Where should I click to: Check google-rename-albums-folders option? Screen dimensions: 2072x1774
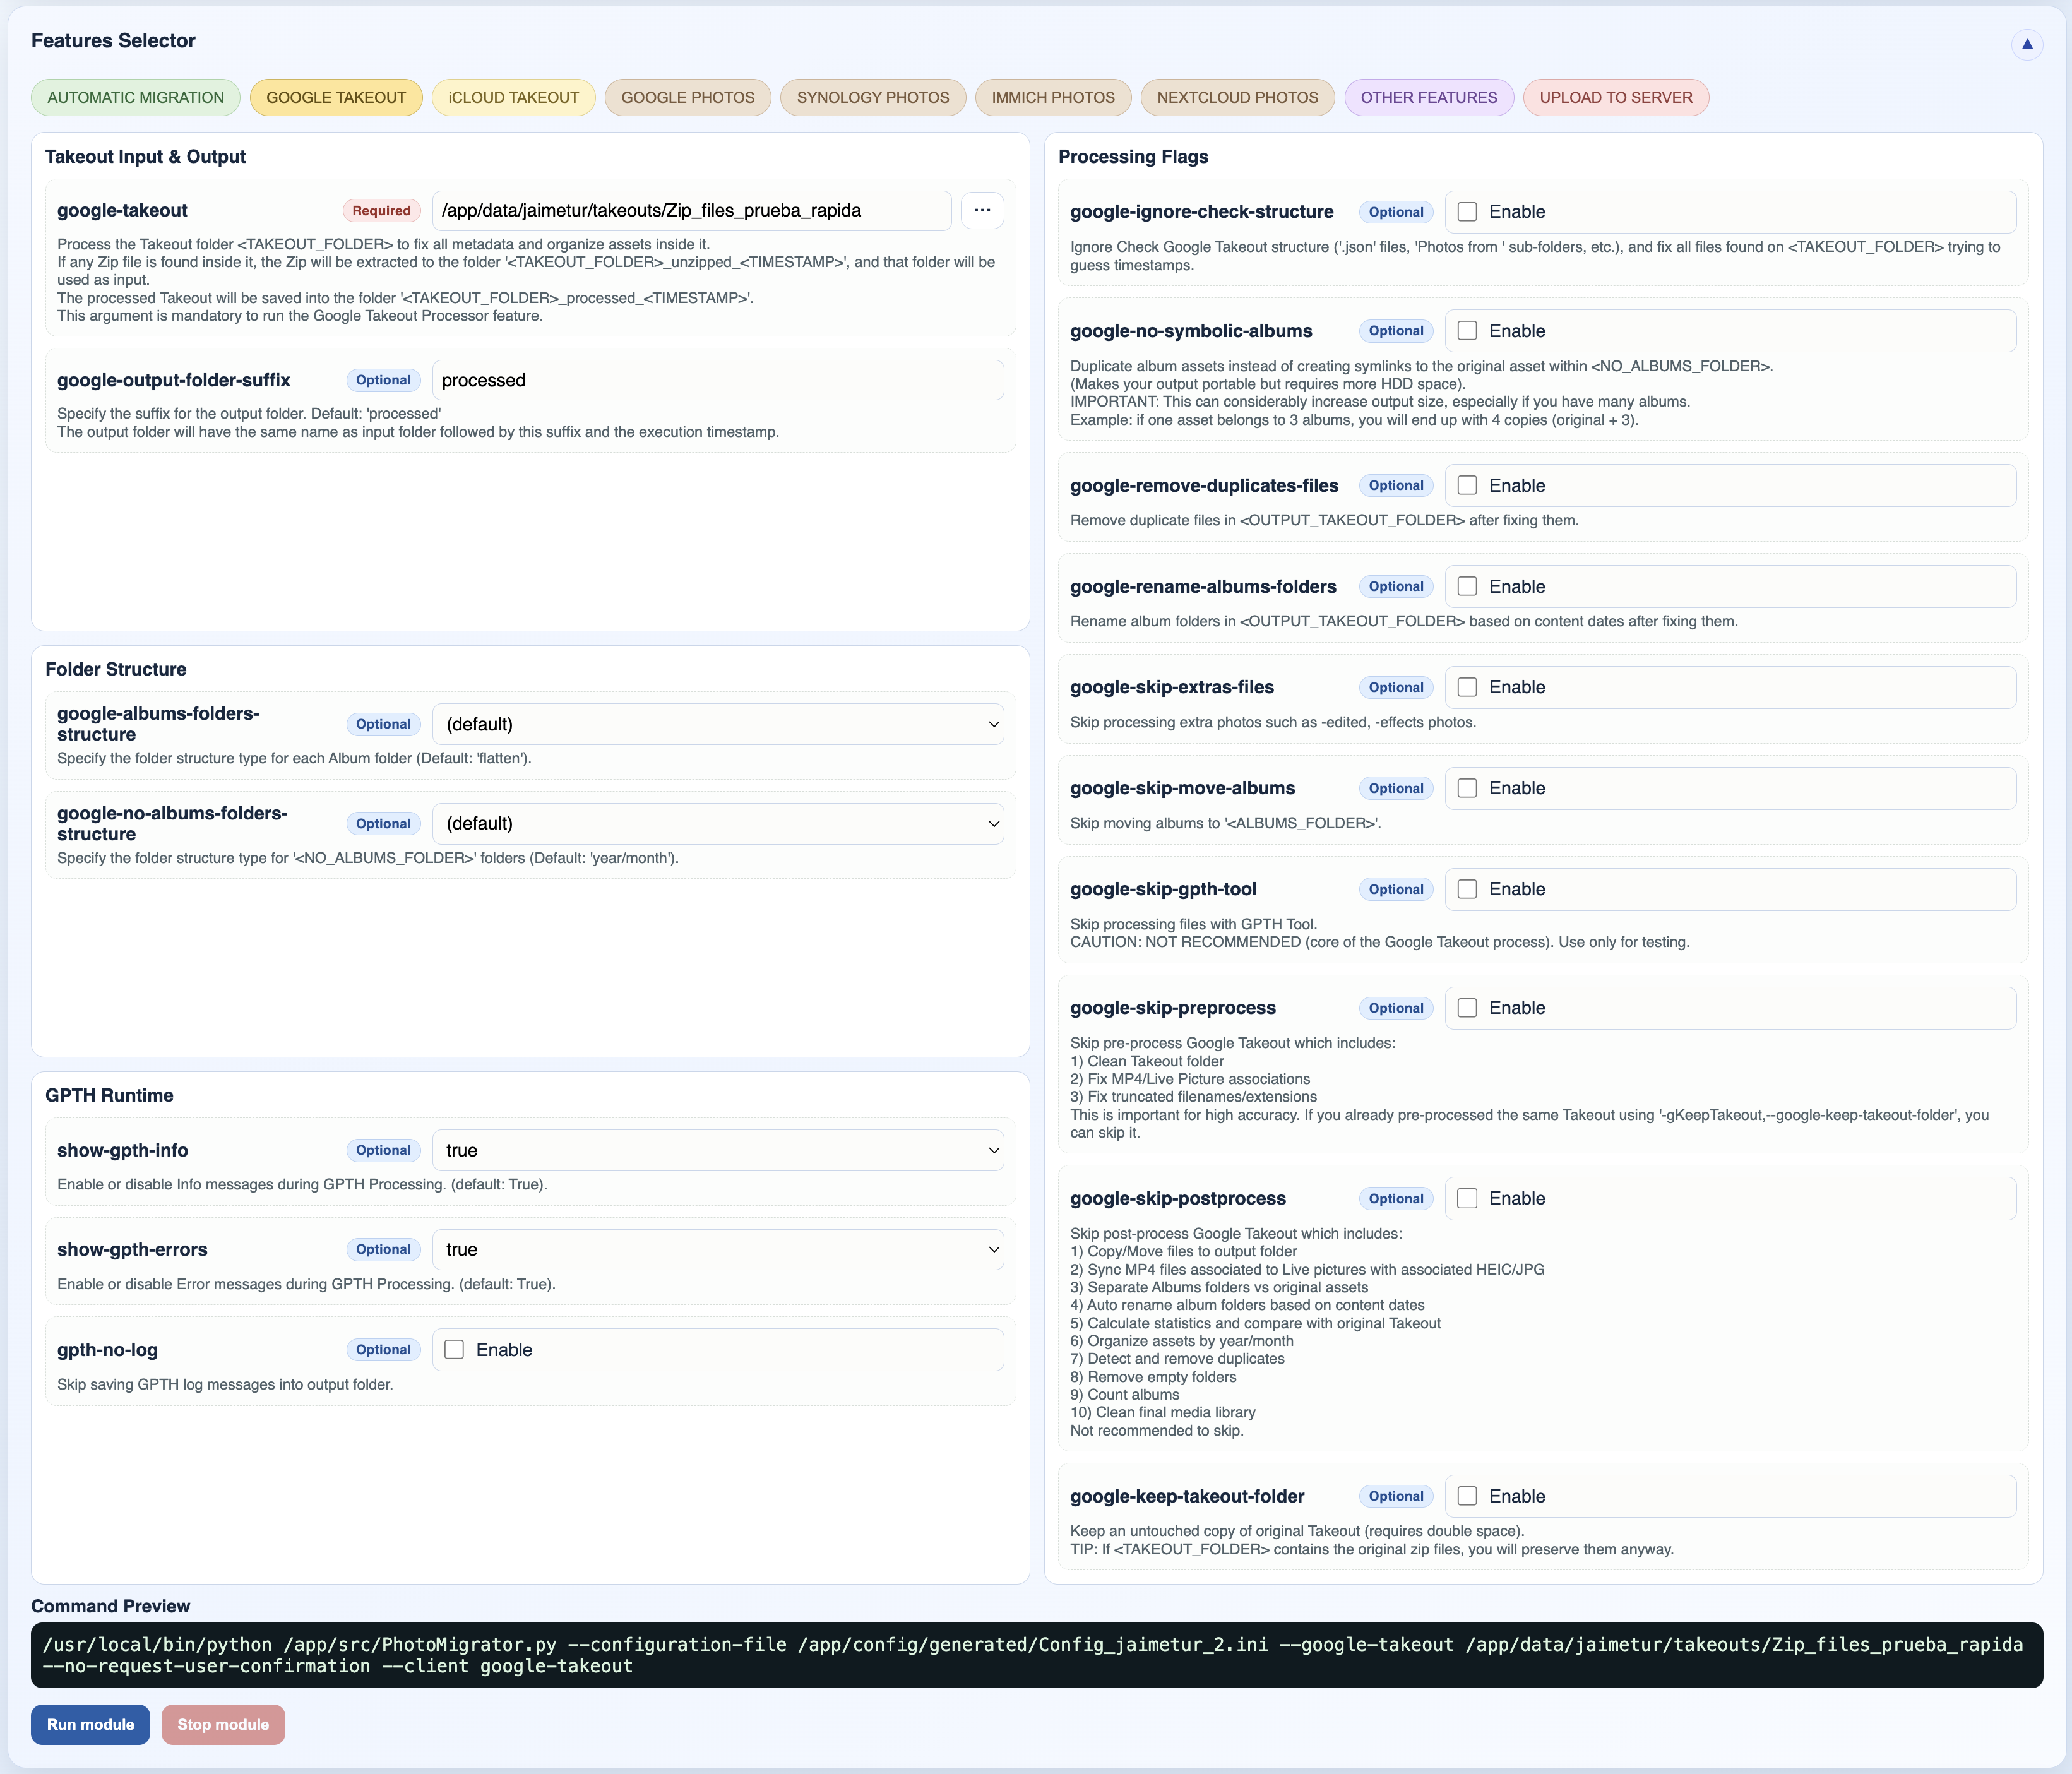[1467, 586]
